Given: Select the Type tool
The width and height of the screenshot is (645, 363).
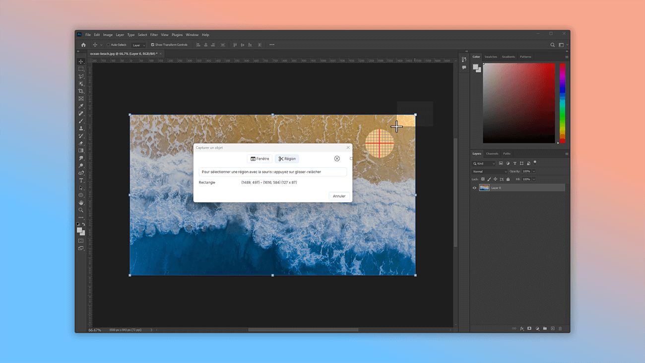Looking at the screenshot, I should (81, 180).
